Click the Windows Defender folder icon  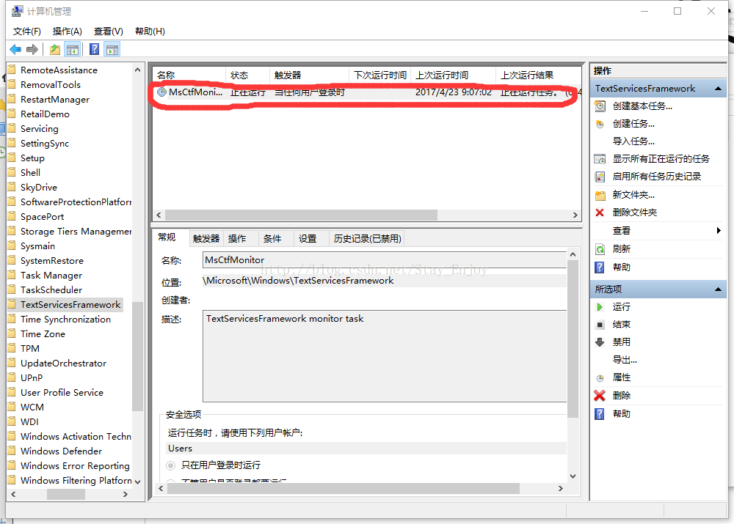coord(12,451)
